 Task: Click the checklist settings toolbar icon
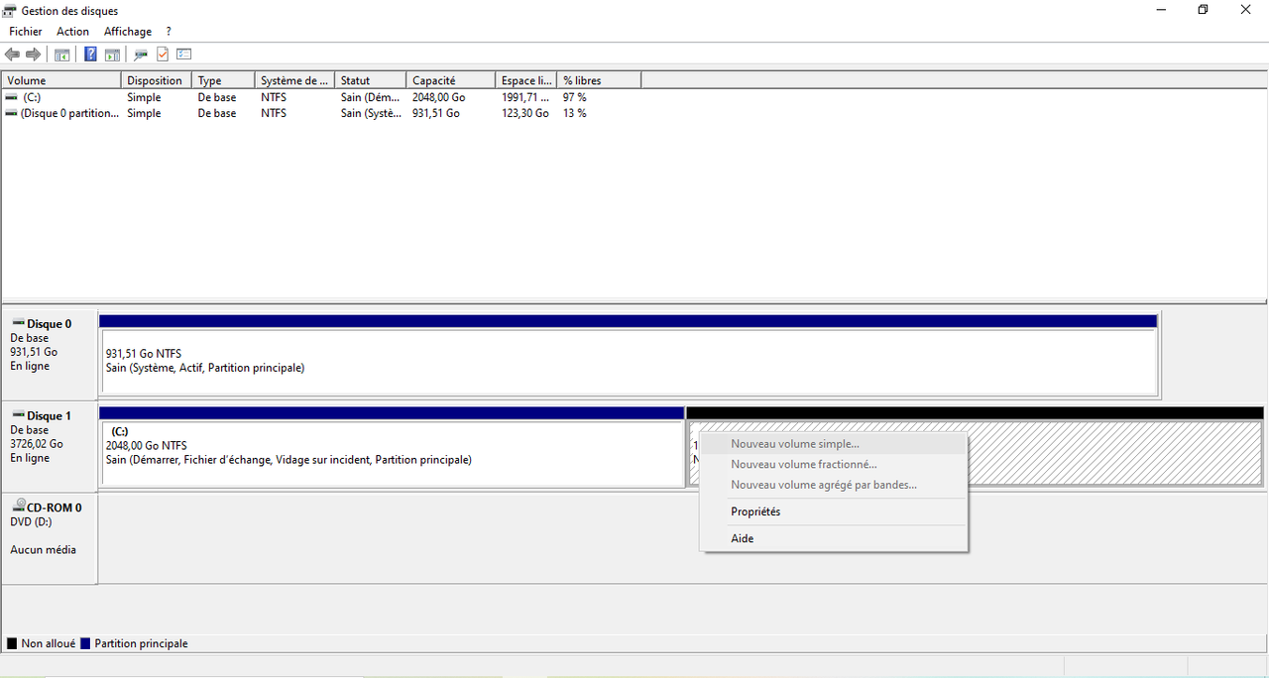(183, 55)
